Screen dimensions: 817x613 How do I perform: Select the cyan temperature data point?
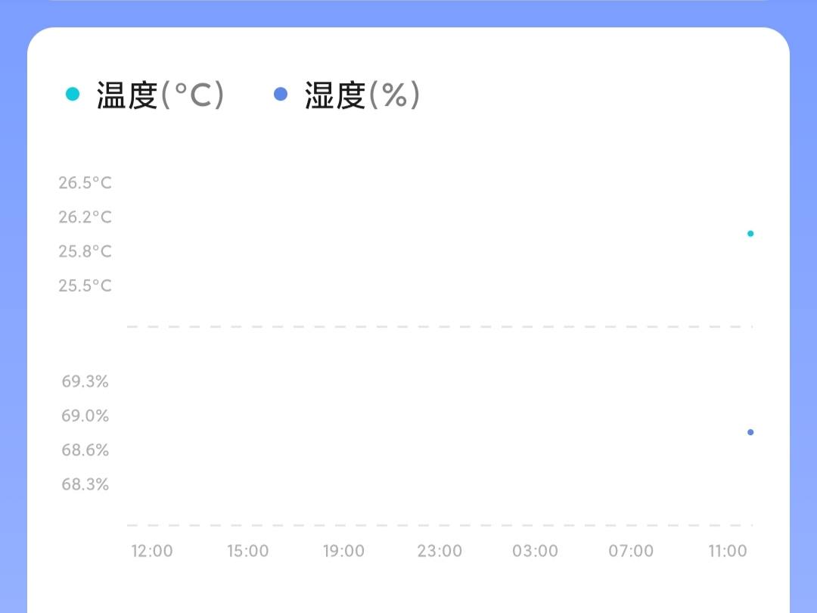tap(750, 233)
